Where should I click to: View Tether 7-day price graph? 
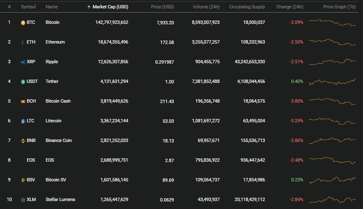(332, 82)
